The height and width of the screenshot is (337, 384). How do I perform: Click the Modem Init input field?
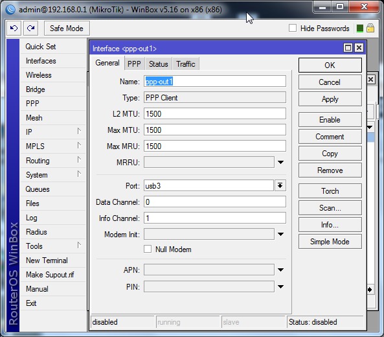tap(209, 235)
